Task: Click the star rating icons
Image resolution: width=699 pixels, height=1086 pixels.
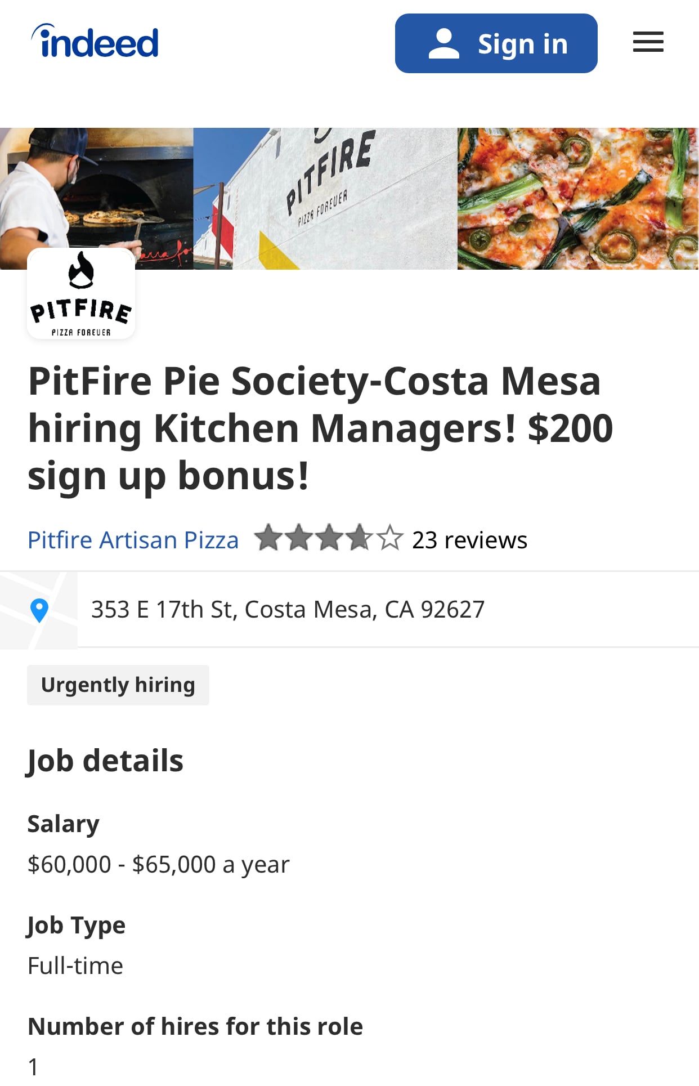Action: 329,538
